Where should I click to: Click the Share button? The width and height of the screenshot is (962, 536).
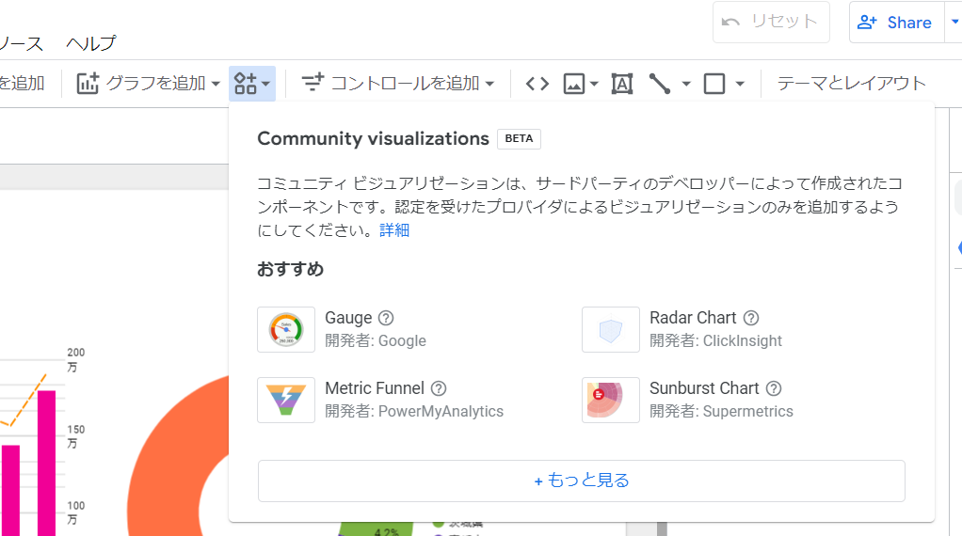pos(896,22)
